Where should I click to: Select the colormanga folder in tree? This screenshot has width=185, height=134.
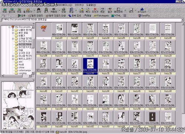25,70
